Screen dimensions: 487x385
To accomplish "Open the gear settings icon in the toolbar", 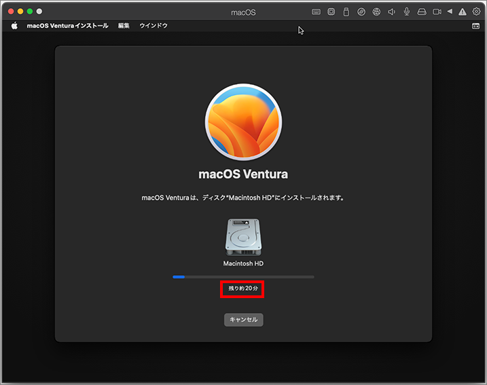I will (476, 12).
